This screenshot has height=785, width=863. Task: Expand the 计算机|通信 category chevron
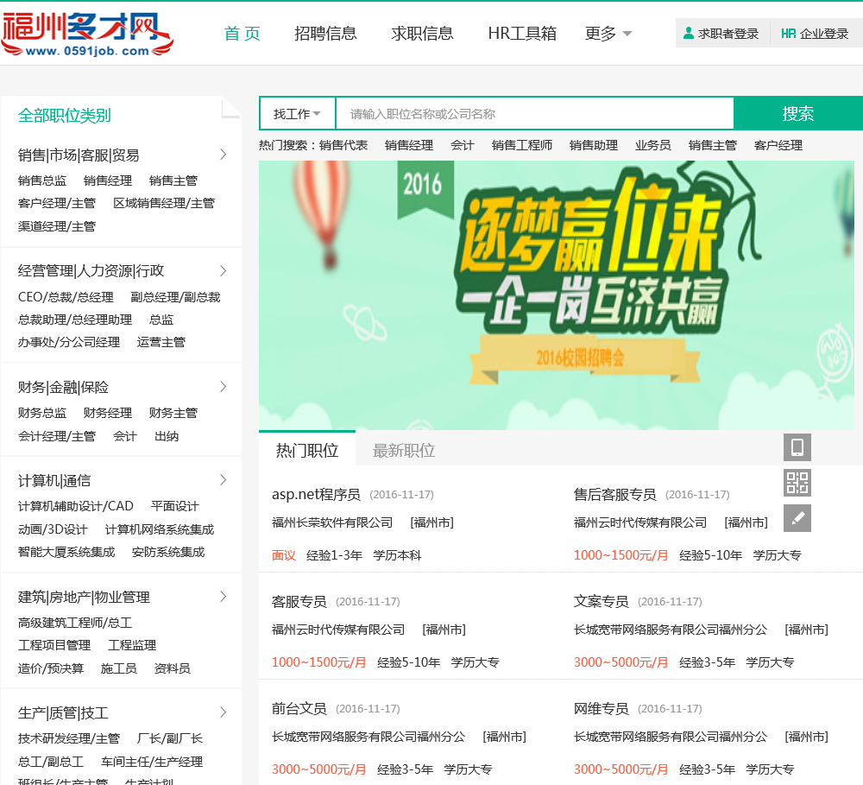(223, 480)
